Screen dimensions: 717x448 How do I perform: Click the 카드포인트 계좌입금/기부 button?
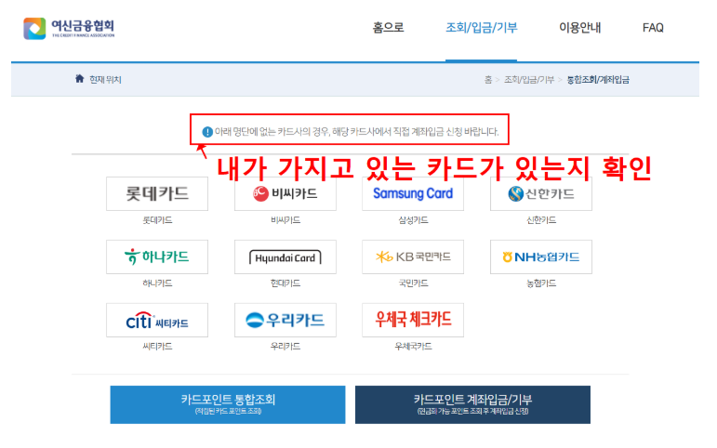(x=472, y=404)
